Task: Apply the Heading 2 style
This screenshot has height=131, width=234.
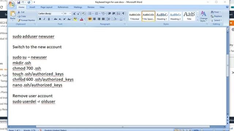Action: point(175,16)
